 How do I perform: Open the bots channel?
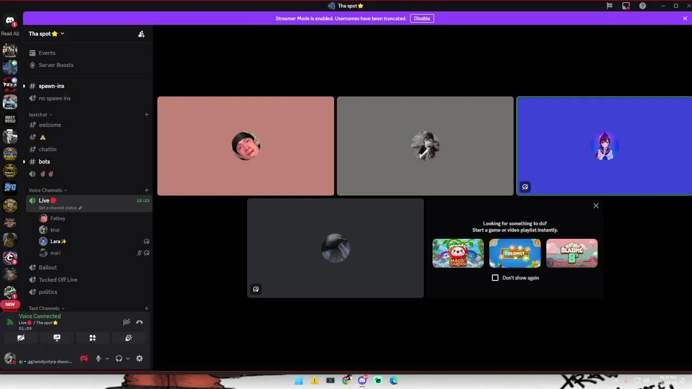click(x=89, y=162)
